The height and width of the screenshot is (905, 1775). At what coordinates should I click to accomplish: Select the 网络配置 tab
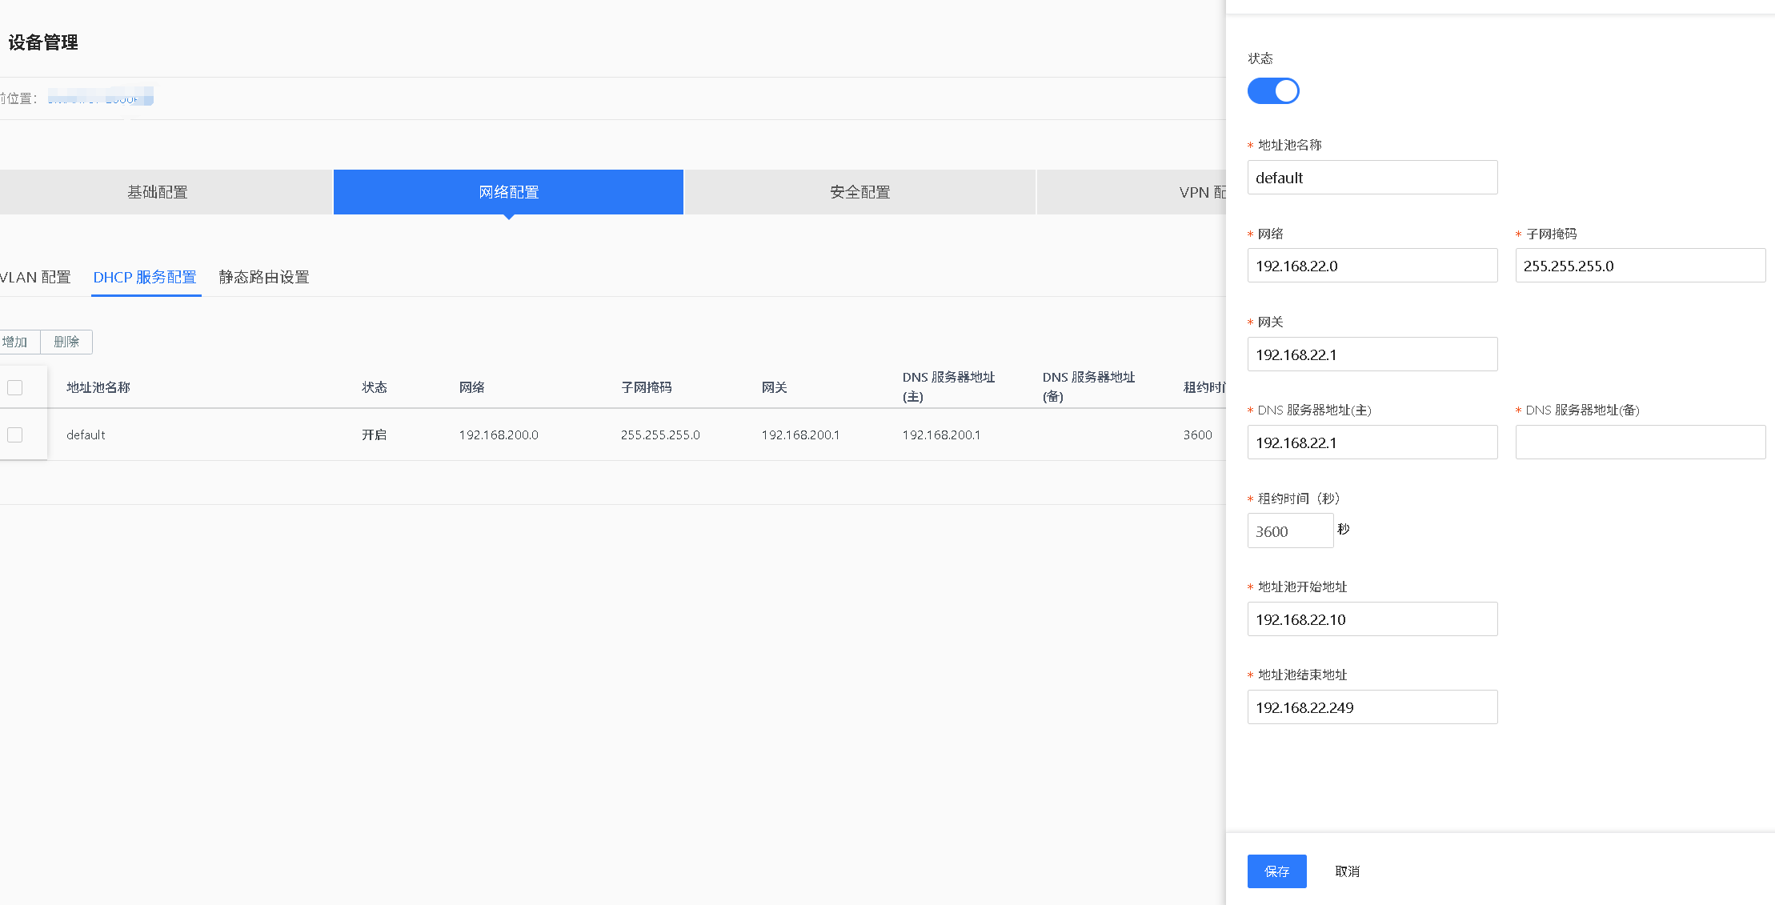coord(508,192)
